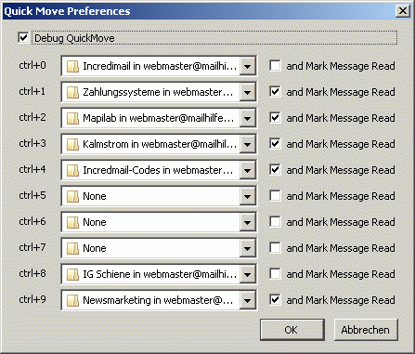Uncheck Mark Message Read for ctrl+9

coord(275,300)
